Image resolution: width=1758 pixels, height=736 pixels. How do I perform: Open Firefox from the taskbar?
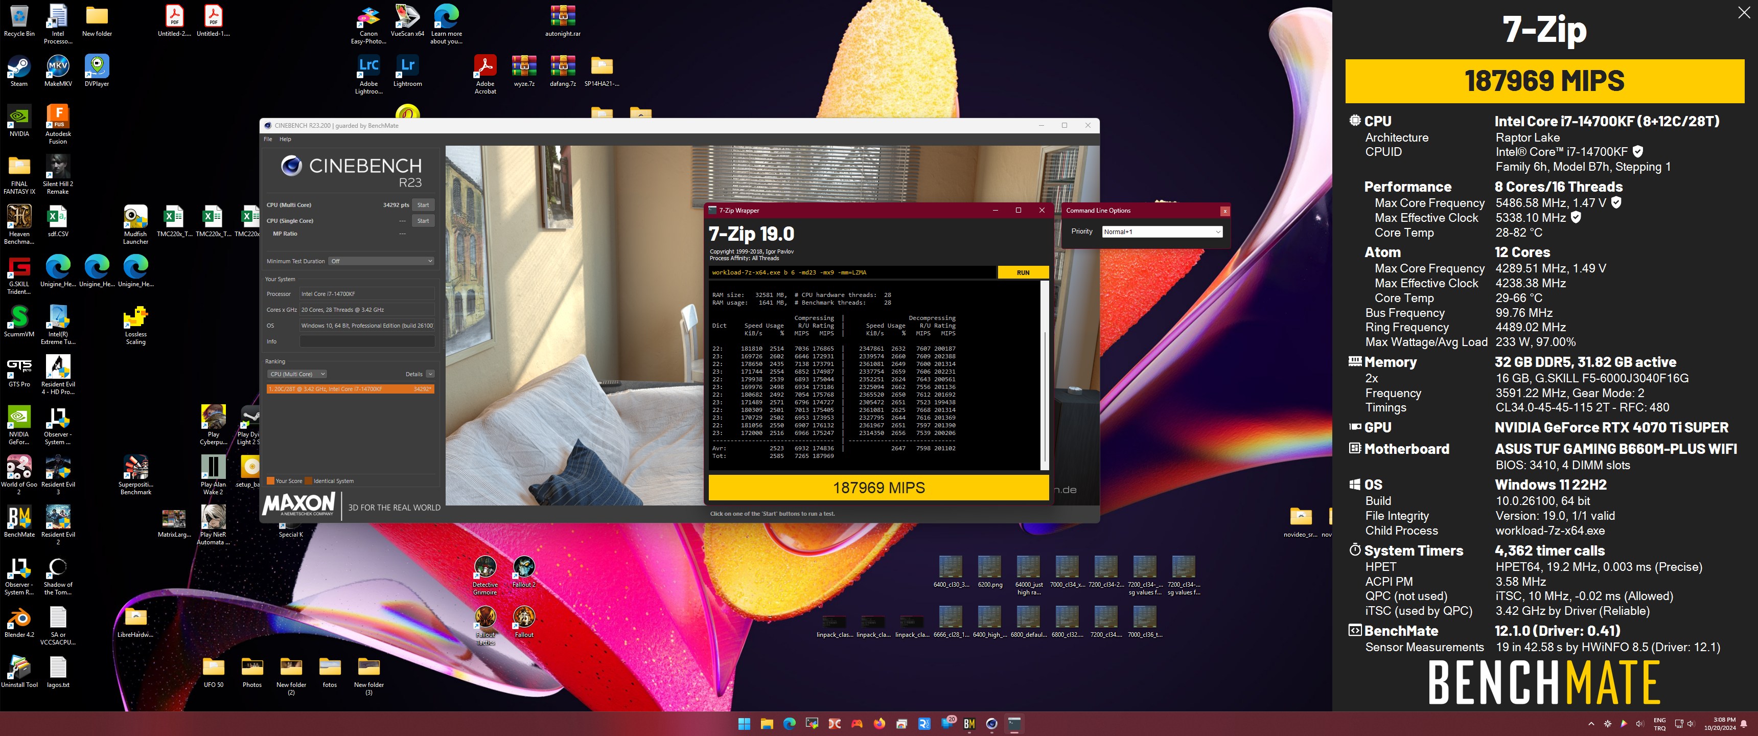(x=880, y=724)
